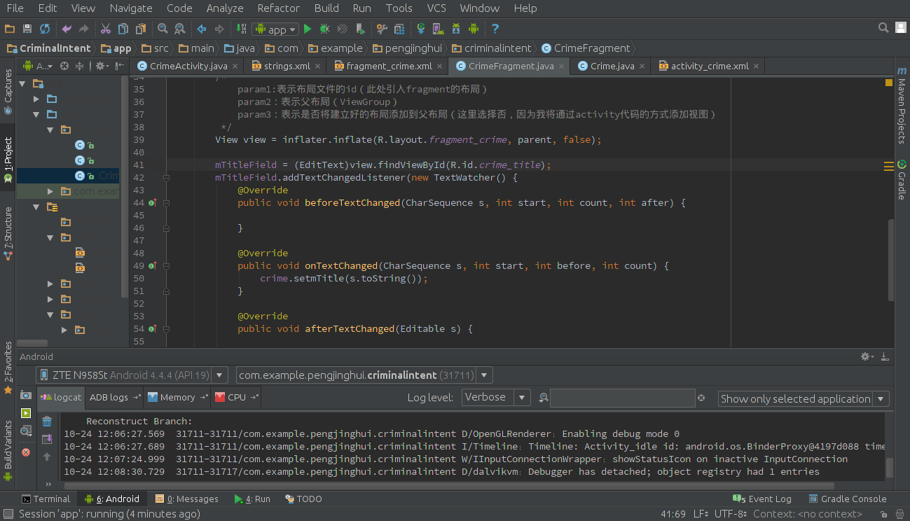Screen dimensions: 910x521
Task: Run the app with green play
Action: (x=308, y=29)
